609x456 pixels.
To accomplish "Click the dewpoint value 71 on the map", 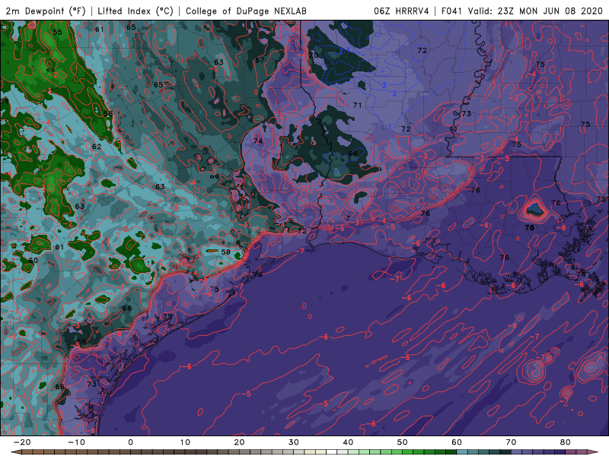I will point(357,105).
